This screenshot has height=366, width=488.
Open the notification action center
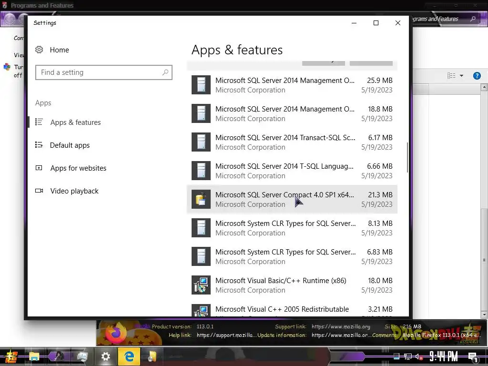[x=473, y=357]
